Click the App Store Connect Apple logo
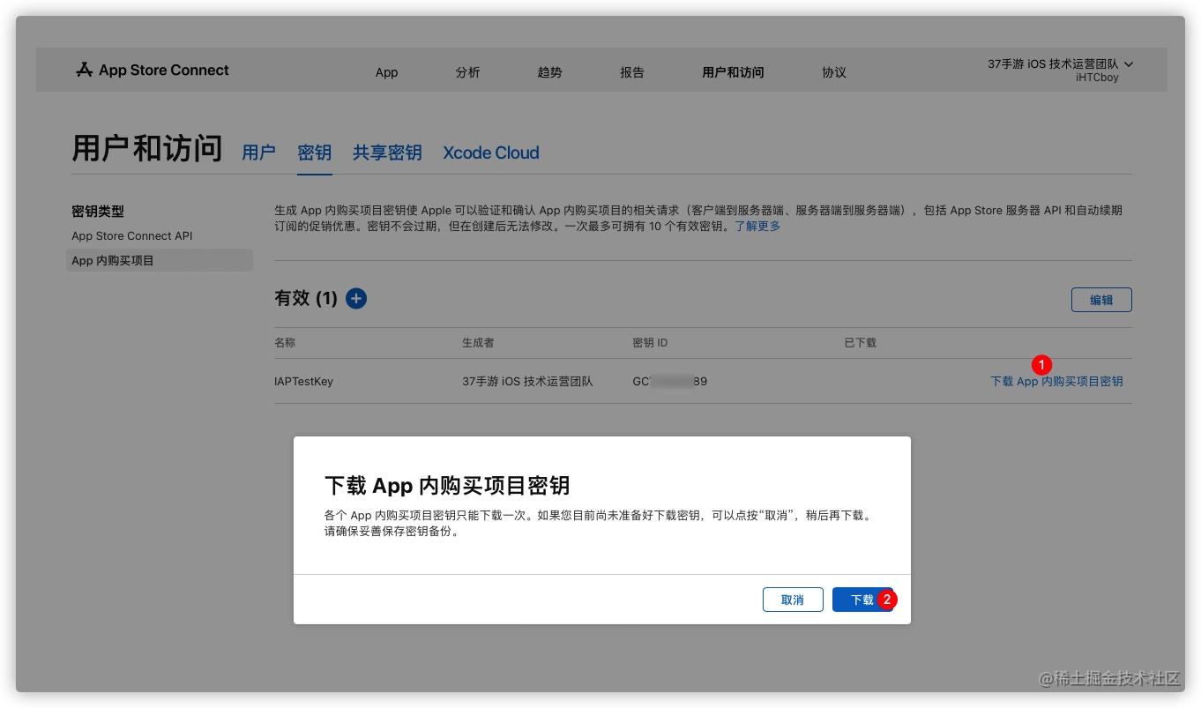This screenshot has width=1201, height=708. pyautogui.click(x=85, y=71)
